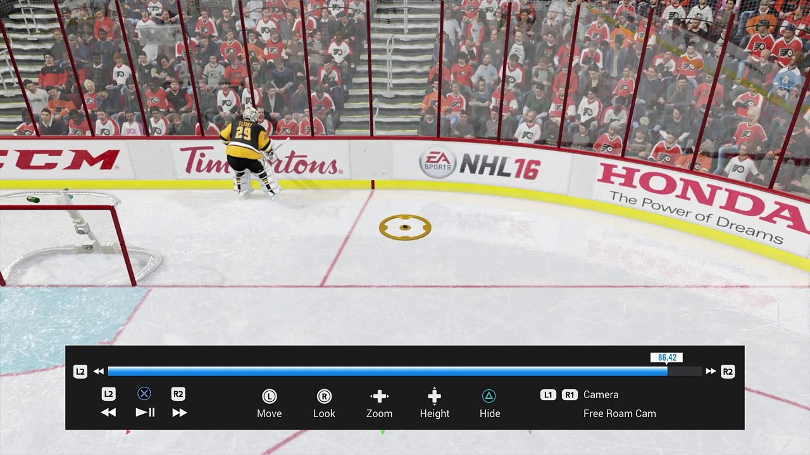
Task: Click the Height label
Action: click(435, 413)
